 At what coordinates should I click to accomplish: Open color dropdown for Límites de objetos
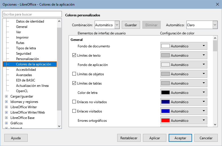184,74
